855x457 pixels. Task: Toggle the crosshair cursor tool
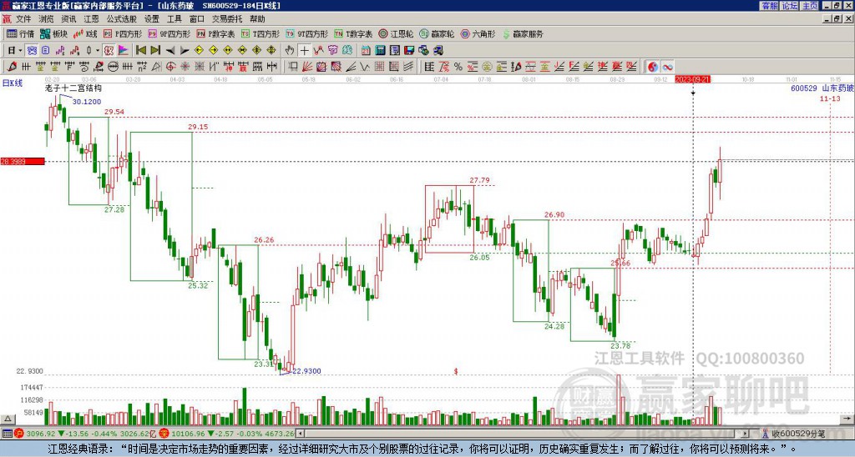coord(304,51)
